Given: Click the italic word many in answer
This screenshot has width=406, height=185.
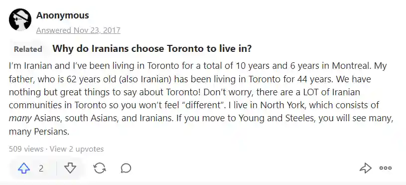Looking at the screenshot, I should tap(20, 119).
